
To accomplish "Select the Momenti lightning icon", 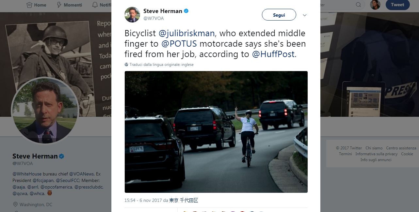I will 59,5.
